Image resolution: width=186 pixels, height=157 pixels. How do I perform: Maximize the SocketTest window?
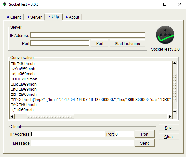click(165, 4)
